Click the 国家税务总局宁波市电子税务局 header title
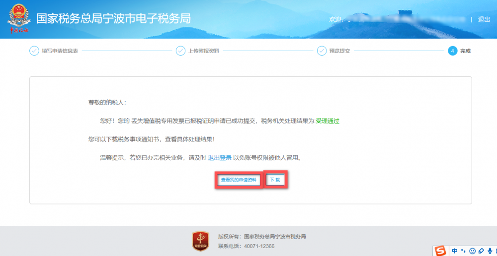 click(113, 19)
